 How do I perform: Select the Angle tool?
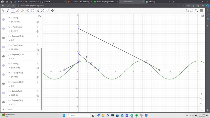38,10
